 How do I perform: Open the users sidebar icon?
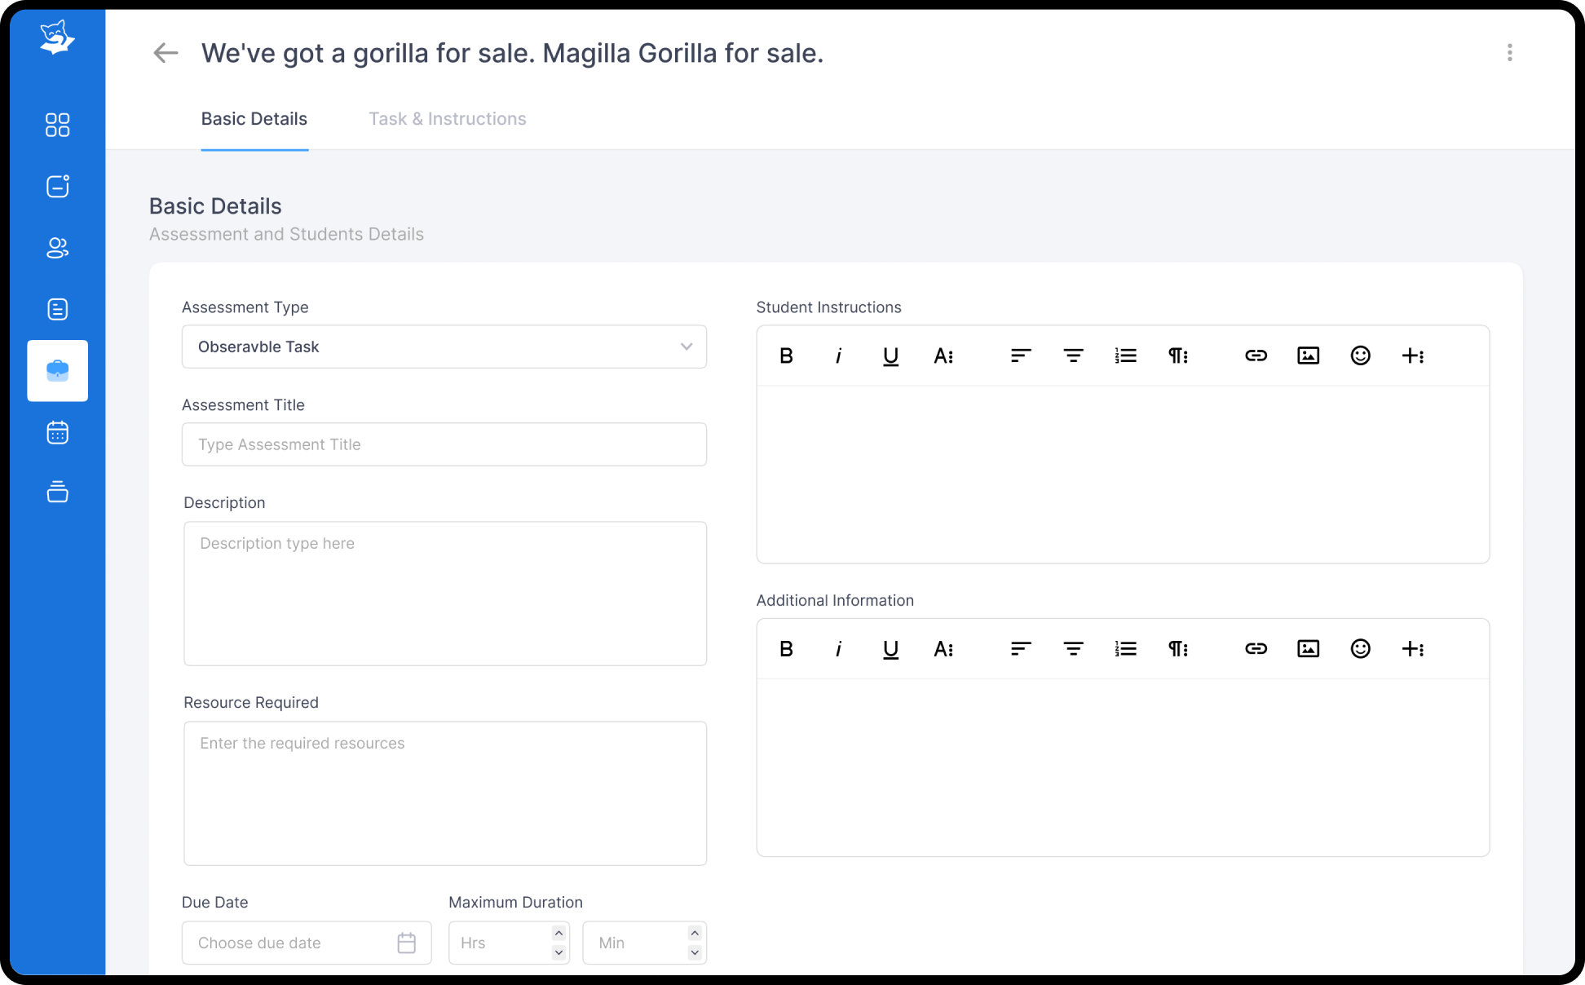(x=57, y=248)
